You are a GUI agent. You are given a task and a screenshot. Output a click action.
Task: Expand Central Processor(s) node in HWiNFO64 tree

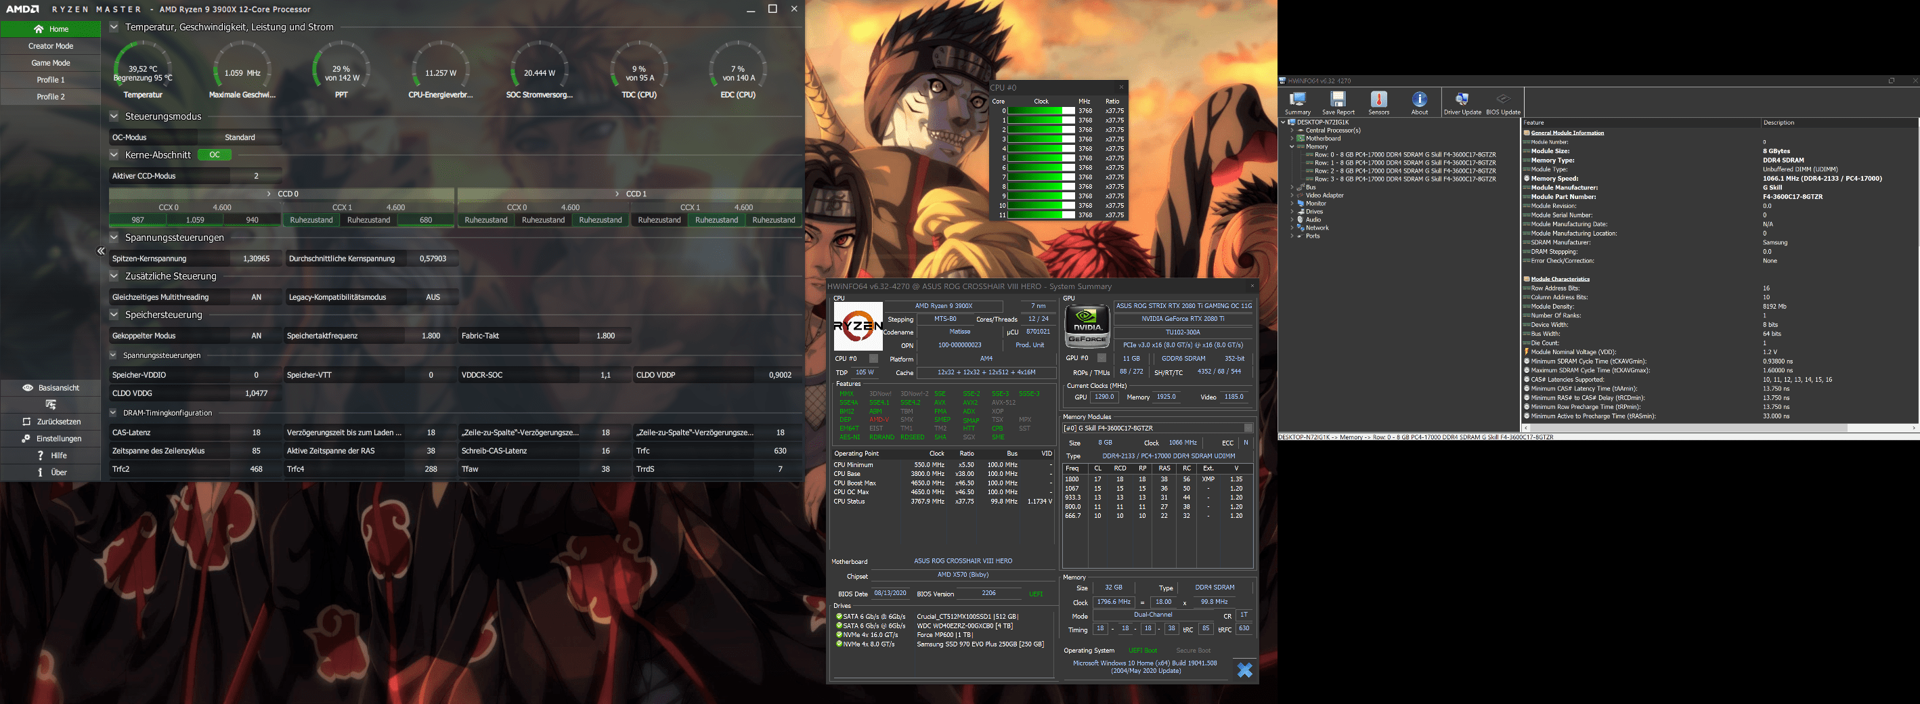[1292, 131]
